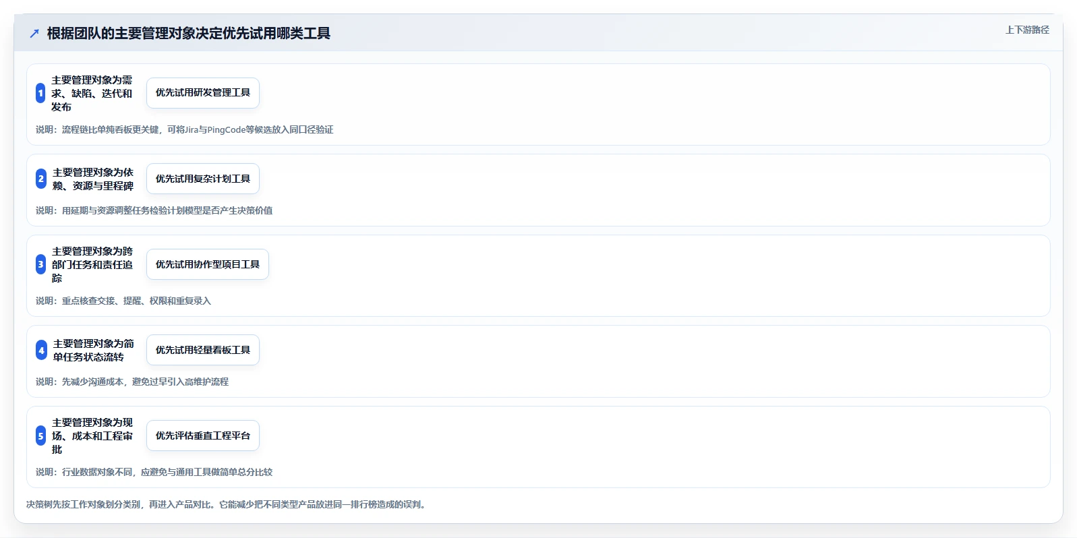Click the condition 主要管理对象为需求、缺陷、迭代和发布
Screen dimensions: 1077x538
92,93
